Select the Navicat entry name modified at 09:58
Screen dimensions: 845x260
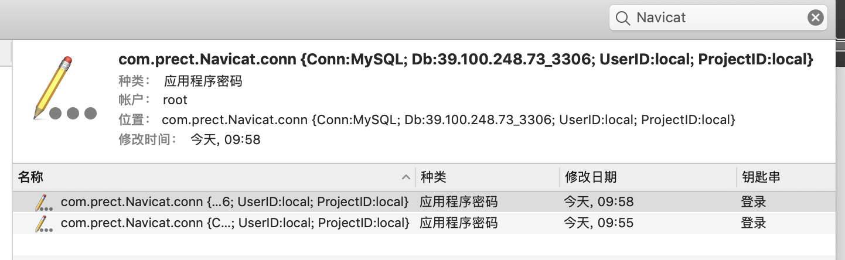pyautogui.click(x=234, y=203)
